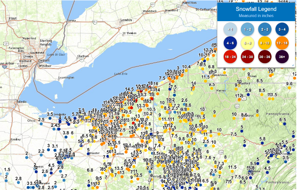
Task: Select the red '18 - 24' legend swatch
Action: (230, 57)
